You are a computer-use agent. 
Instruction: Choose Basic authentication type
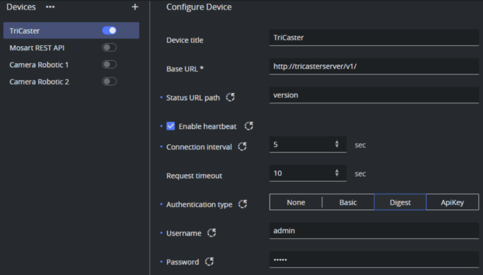348,202
